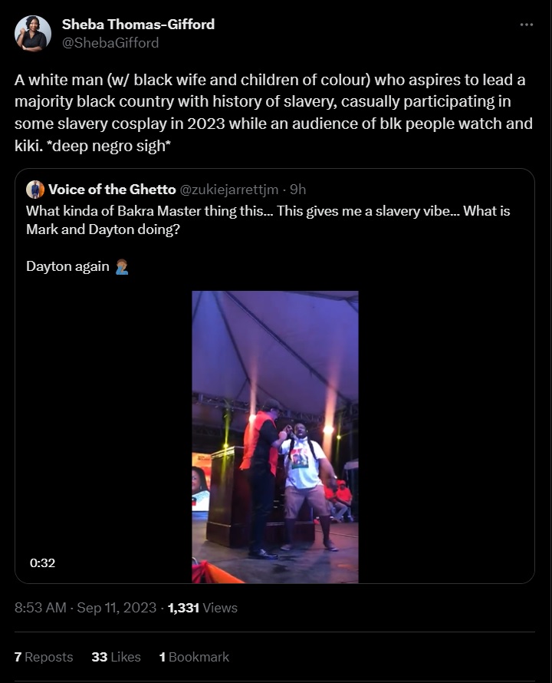Open the 1 Bookmark count

click(x=194, y=657)
